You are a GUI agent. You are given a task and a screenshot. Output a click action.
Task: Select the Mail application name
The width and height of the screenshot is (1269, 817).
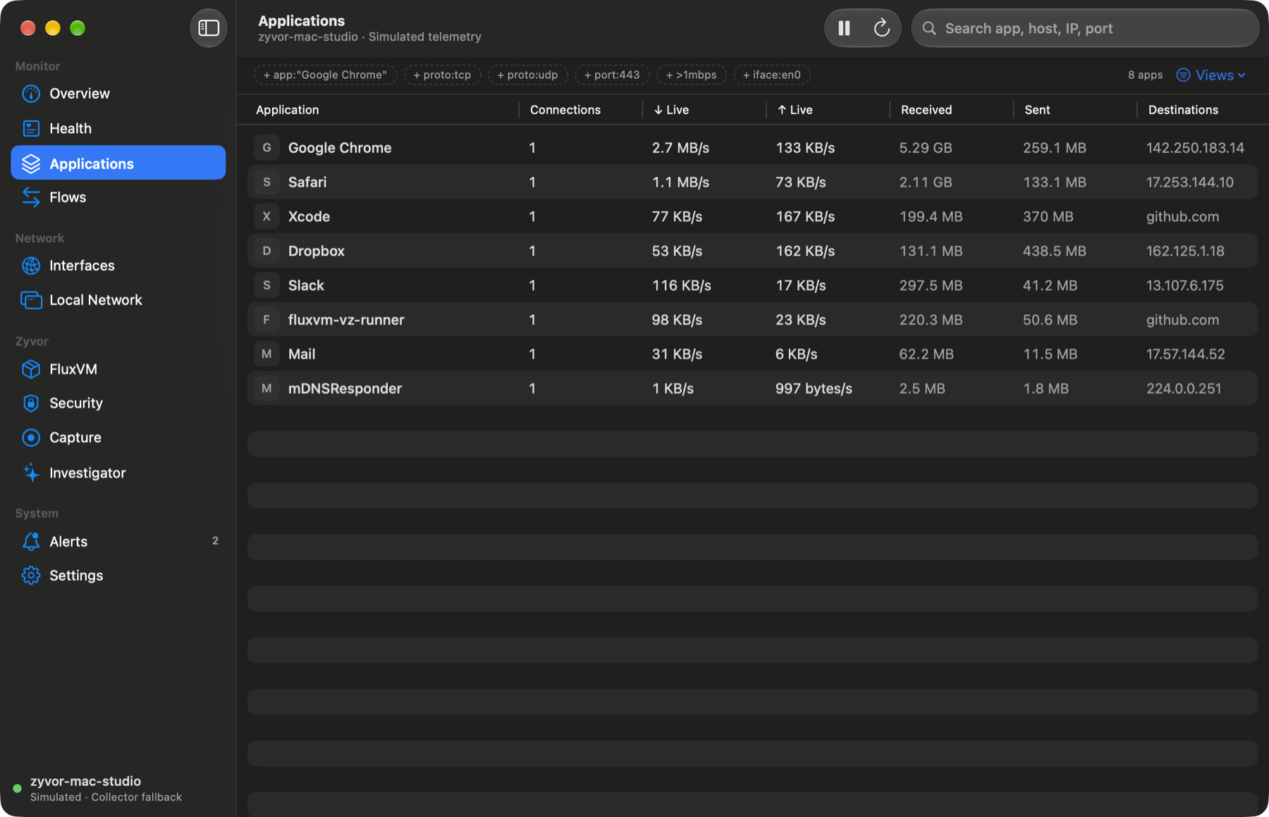[302, 354]
